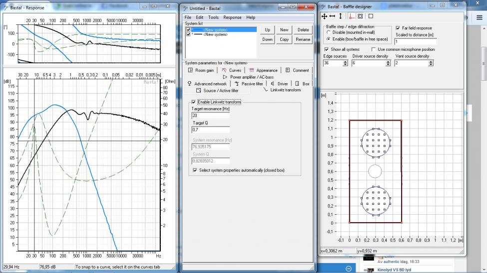
Task: Click the Rename button
Action: click(303, 39)
